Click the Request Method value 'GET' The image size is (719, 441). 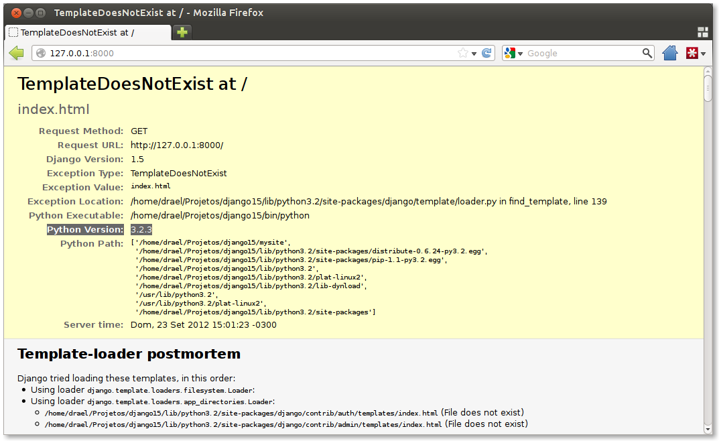[x=139, y=131]
